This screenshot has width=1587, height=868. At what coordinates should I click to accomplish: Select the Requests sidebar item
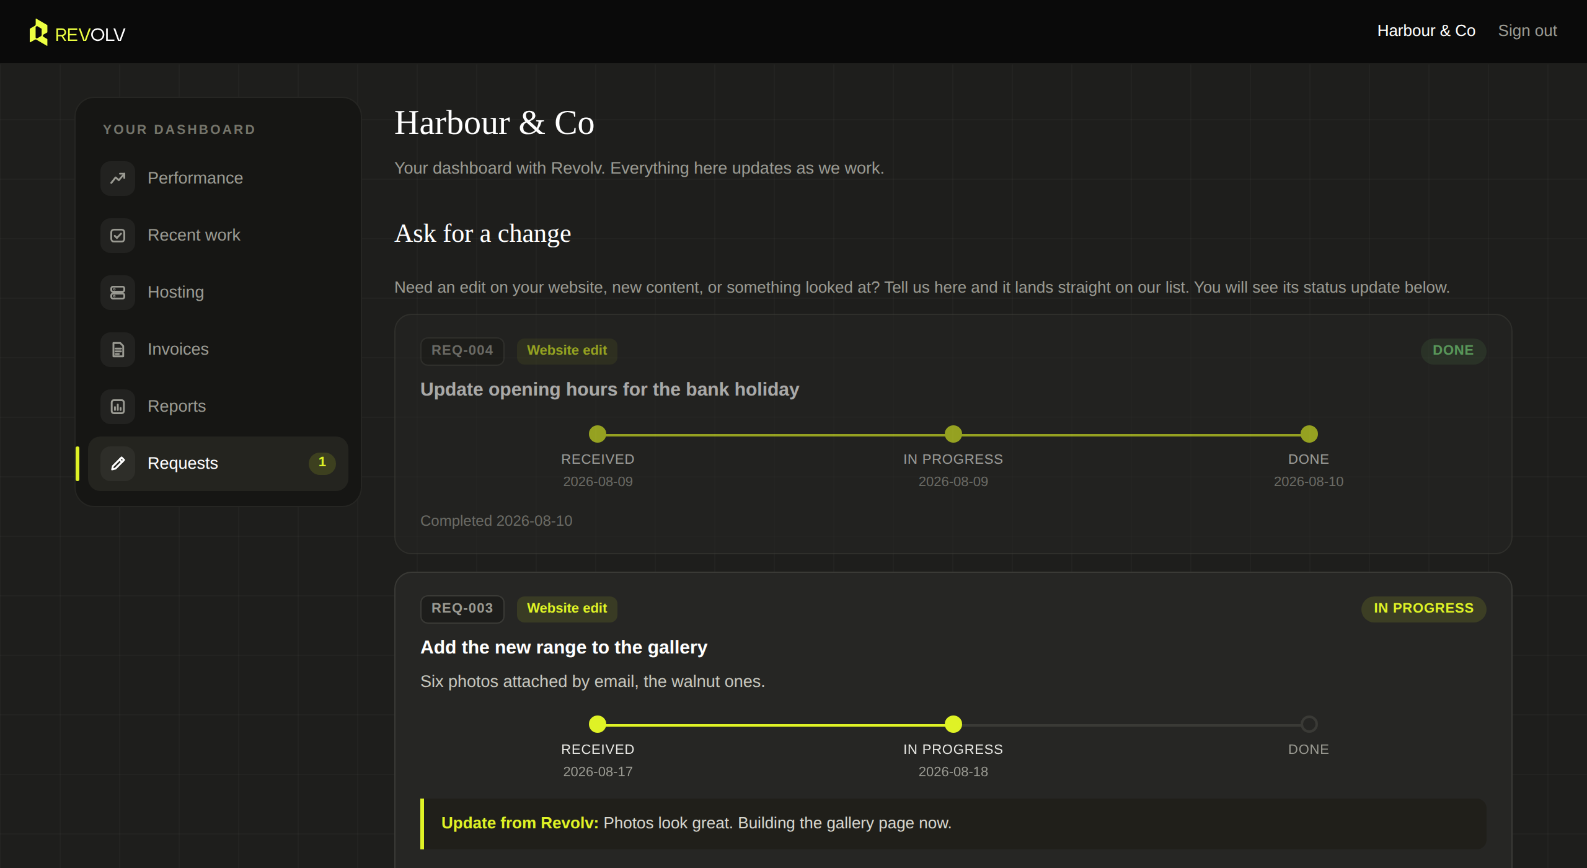[218, 464]
